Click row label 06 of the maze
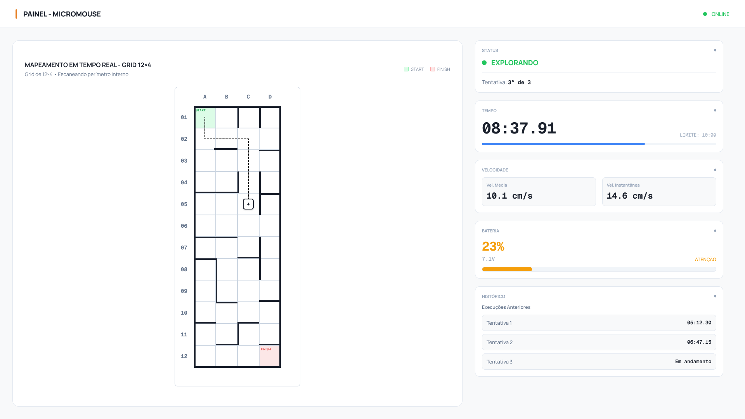Viewport: 745px width, 419px height. click(184, 226)
